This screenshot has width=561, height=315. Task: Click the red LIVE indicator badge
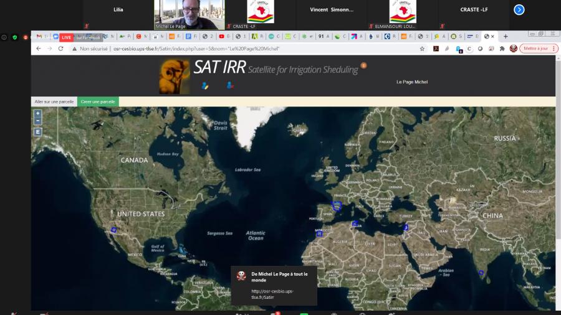point(66,37)
